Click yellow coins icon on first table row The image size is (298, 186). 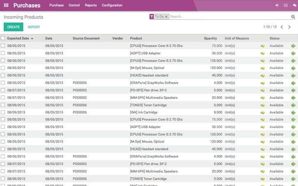(x=263, y=46)
